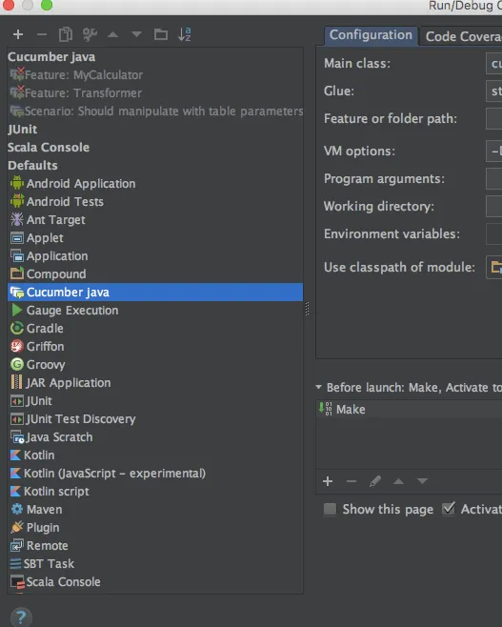Switch to the Code Coverage tab
This screenshot has width=502, height=627.
461,36
